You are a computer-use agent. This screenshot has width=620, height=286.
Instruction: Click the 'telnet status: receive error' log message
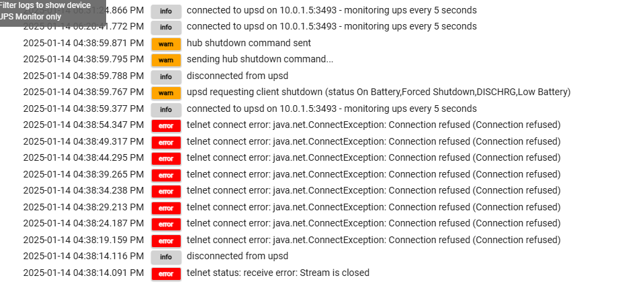[x=277, y=273]
